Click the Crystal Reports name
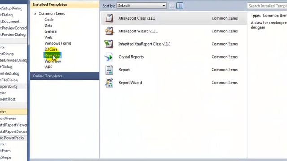287x161 pixels. tap(131, 57)
